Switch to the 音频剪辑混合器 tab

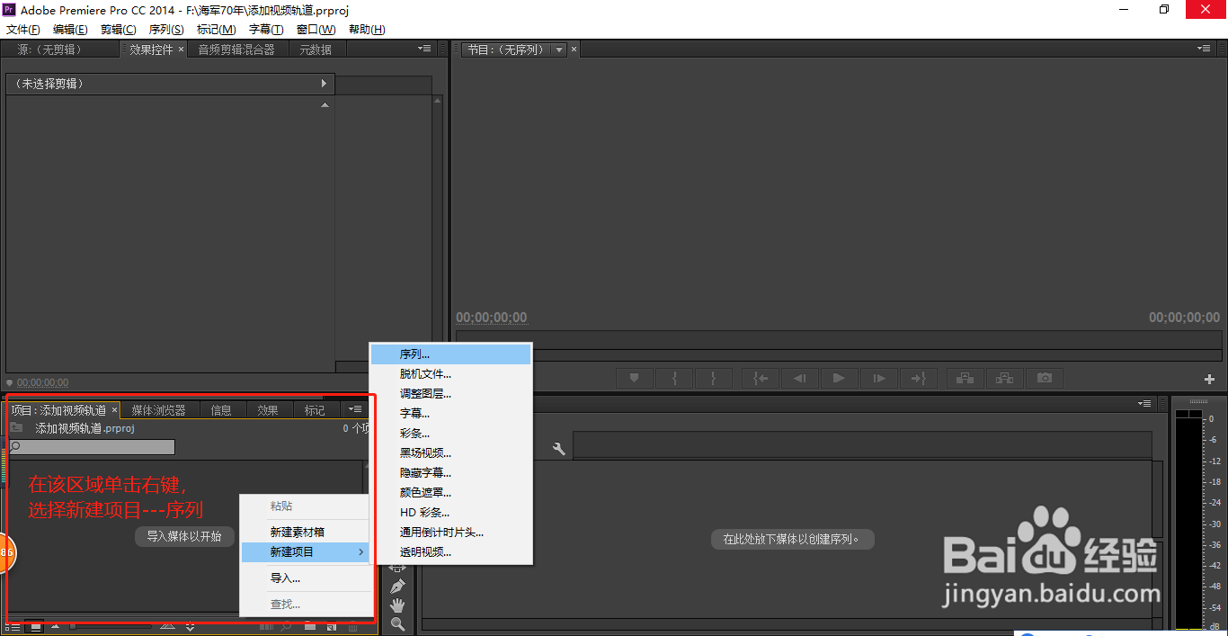click(236, 49)
